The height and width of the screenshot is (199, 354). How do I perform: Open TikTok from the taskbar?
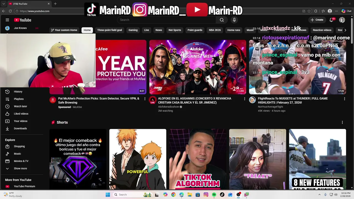[x=222, y=195]
